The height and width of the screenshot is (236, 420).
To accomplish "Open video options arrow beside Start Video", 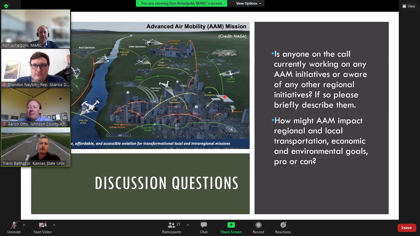I will (54, 225).
